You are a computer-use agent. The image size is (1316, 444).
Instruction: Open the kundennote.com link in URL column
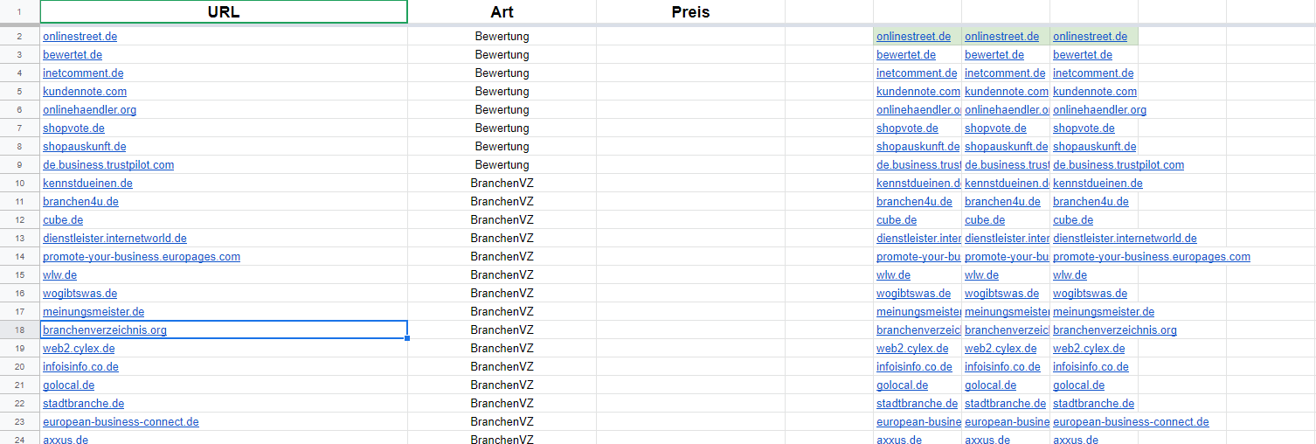pyautogui.click(x=85, y=92)
